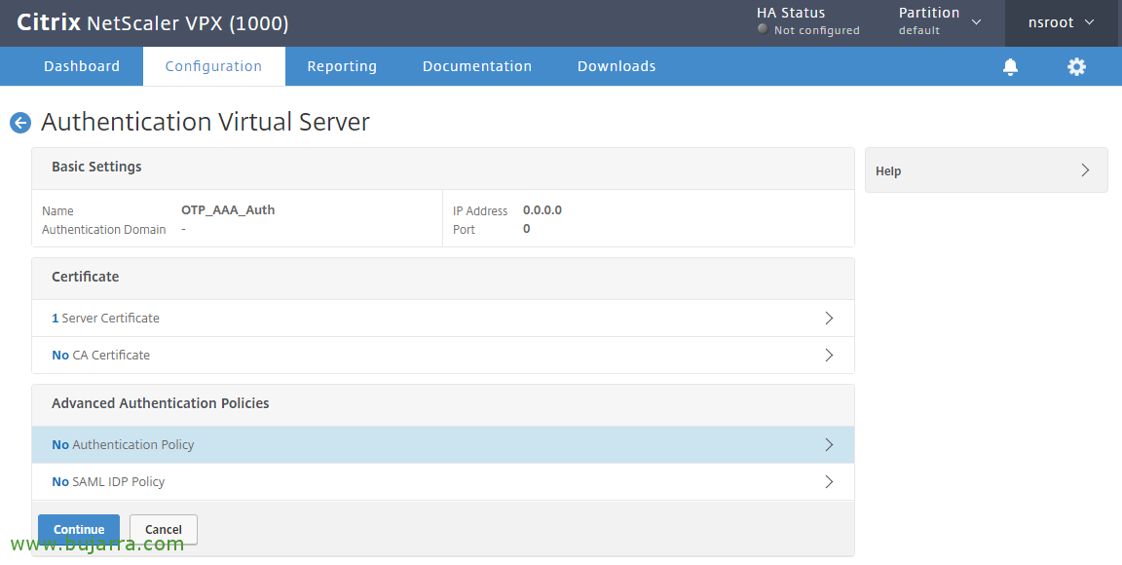Select the Configuration tab
This screenshot has height=565, width=1122.
coord(214,66)
